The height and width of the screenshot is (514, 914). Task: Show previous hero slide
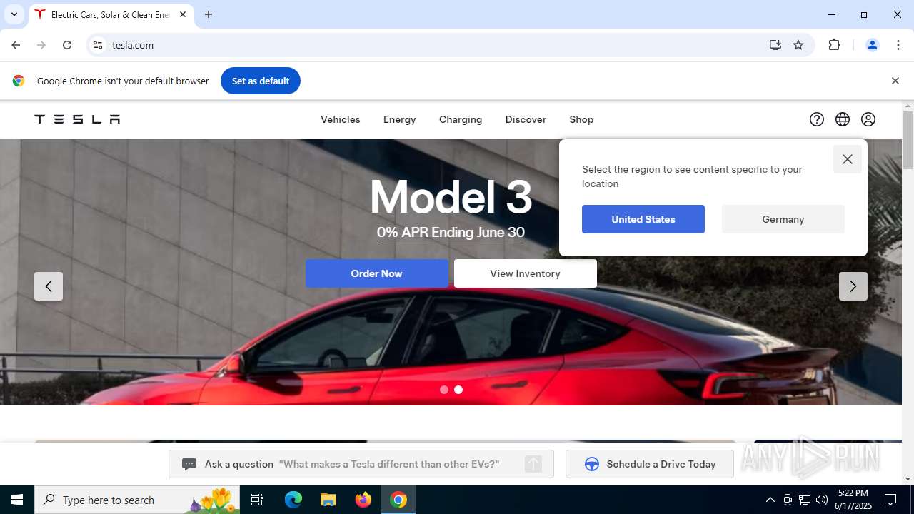[49, 286]
